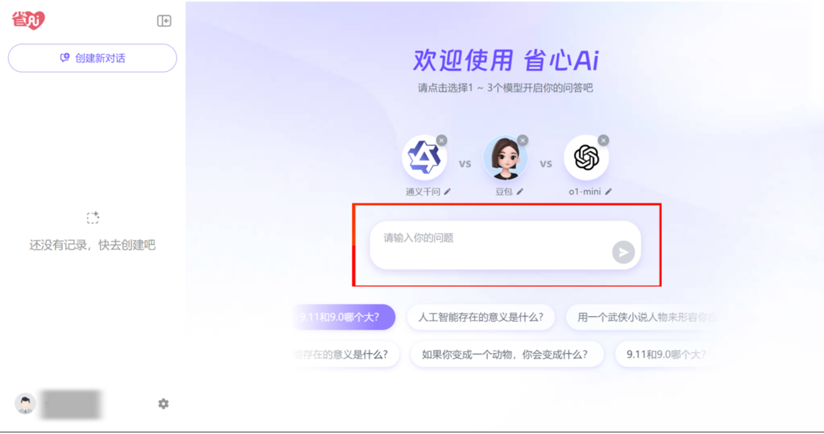This screenshot has height=434, width=824.
Task: Remove the 豆包 model
Action: pyautogui.click(x=522, y=140)
